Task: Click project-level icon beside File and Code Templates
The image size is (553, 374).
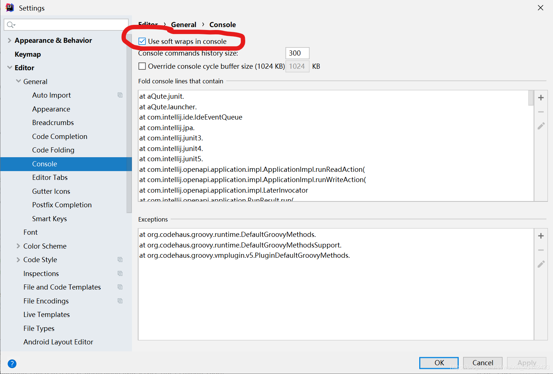Action: [120, 287]
